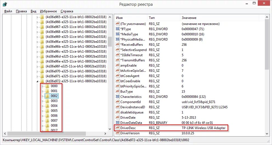Click DWORD icon of *MediaType value

tap(118, 34)
